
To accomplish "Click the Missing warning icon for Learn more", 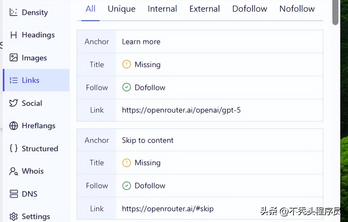I will point(126,64).
